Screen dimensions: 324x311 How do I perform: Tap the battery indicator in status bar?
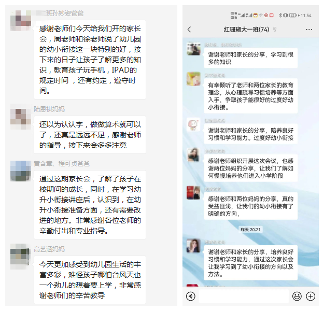click(293, 16)
